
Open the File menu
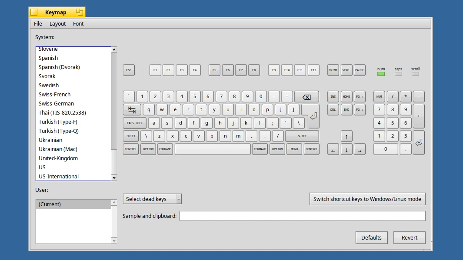(37, 23)
